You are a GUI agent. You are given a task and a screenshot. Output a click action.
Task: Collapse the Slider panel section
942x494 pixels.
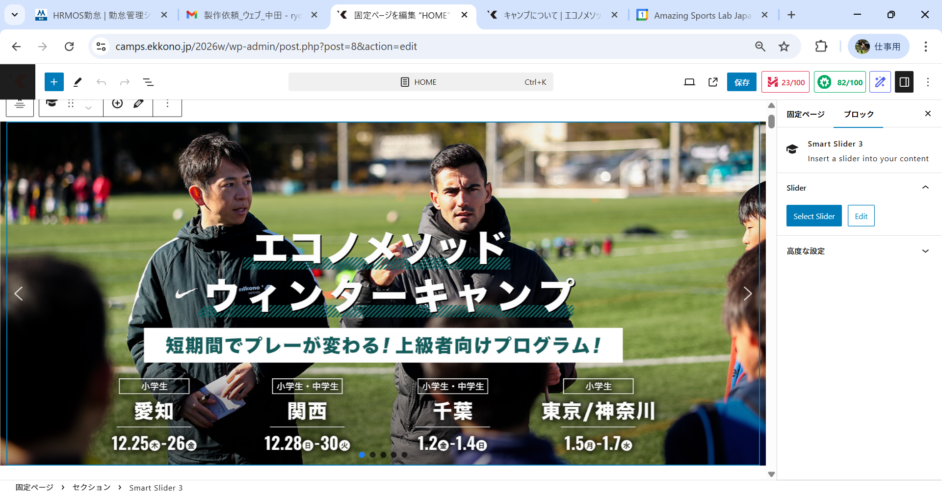tap(925, 188)
